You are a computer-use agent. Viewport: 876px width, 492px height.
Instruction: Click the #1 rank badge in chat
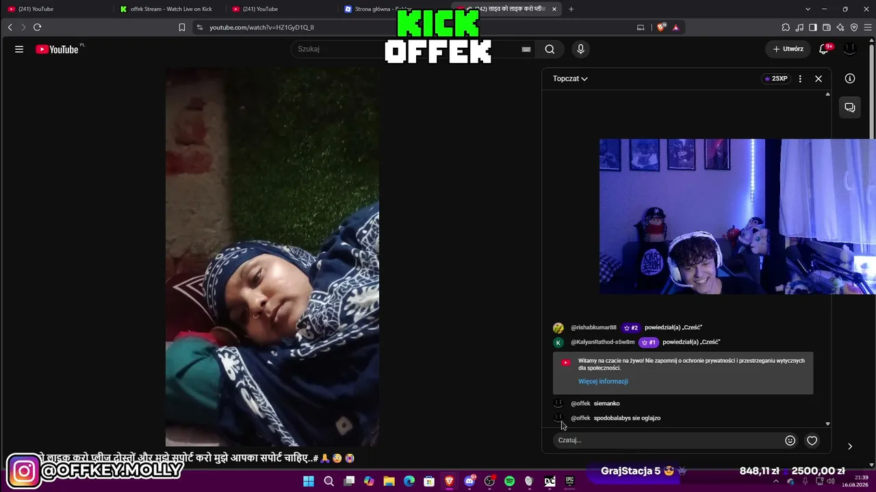648,342
